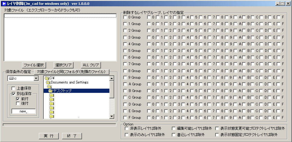Select the デスクトップ folder in tree
292x142 pixels.
pyautogui.click(x=62, y=90)
